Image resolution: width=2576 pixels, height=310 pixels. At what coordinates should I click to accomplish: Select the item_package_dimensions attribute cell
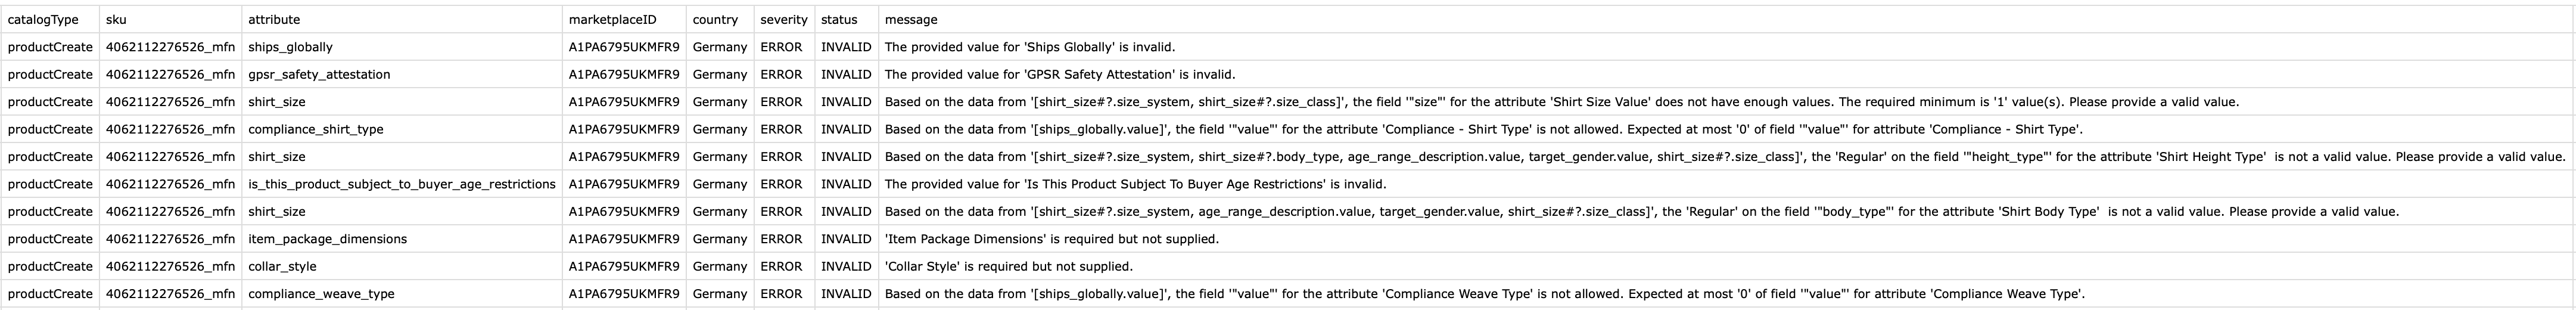[x=327, y=240]
